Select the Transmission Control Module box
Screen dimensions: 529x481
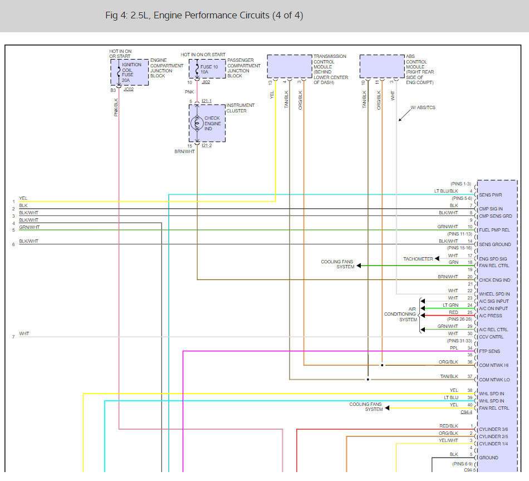coord(290,66)
